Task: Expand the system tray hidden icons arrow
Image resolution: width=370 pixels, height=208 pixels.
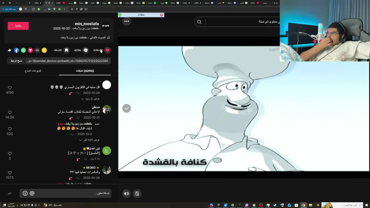Action: (39, 205)
